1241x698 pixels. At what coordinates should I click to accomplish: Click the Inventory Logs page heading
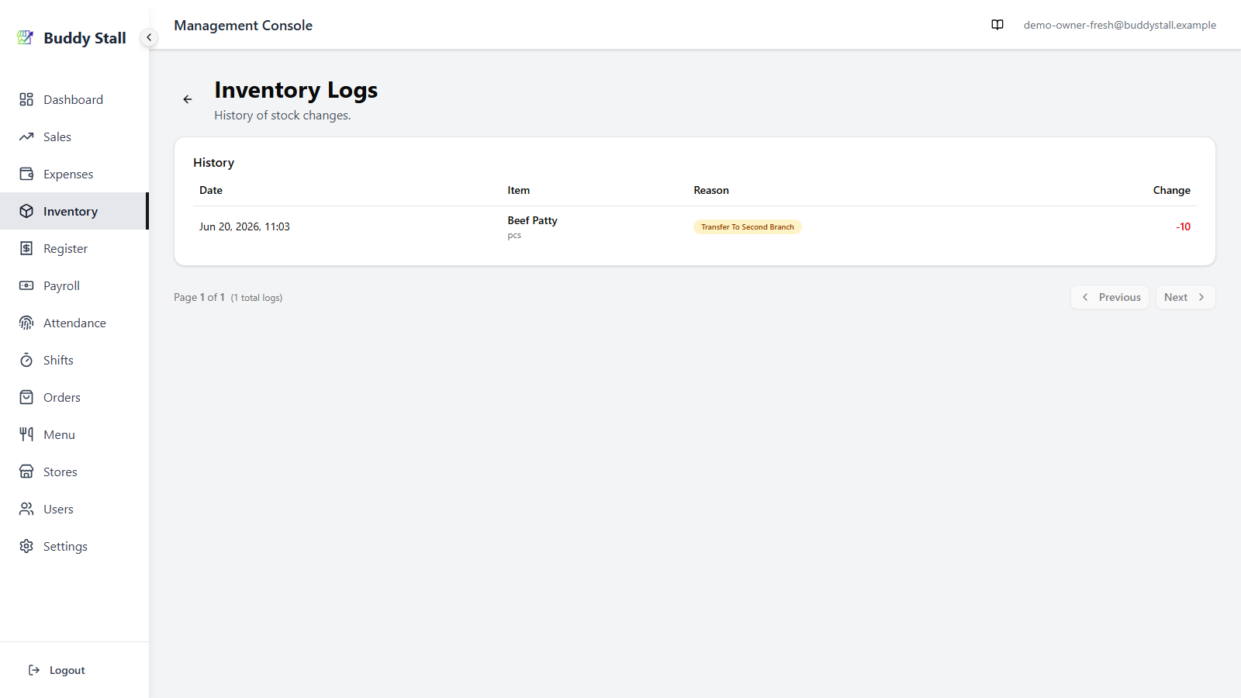(x=296, y=90)
